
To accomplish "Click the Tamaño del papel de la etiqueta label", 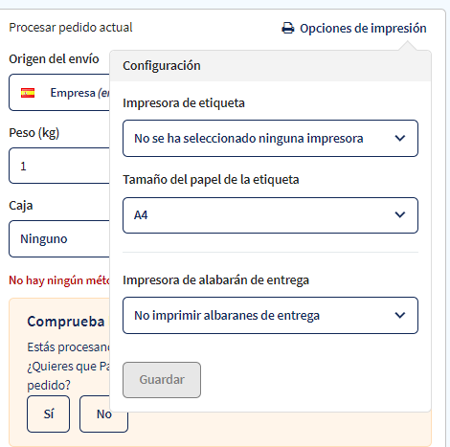I will pos(211,180).
